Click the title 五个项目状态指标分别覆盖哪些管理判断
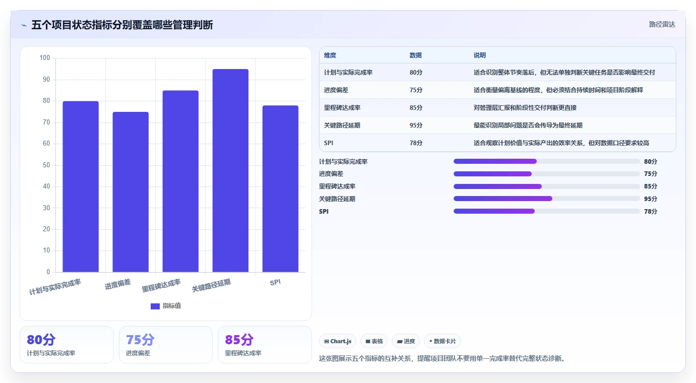This screenshot has height=383, width=696. pos(122,25)
